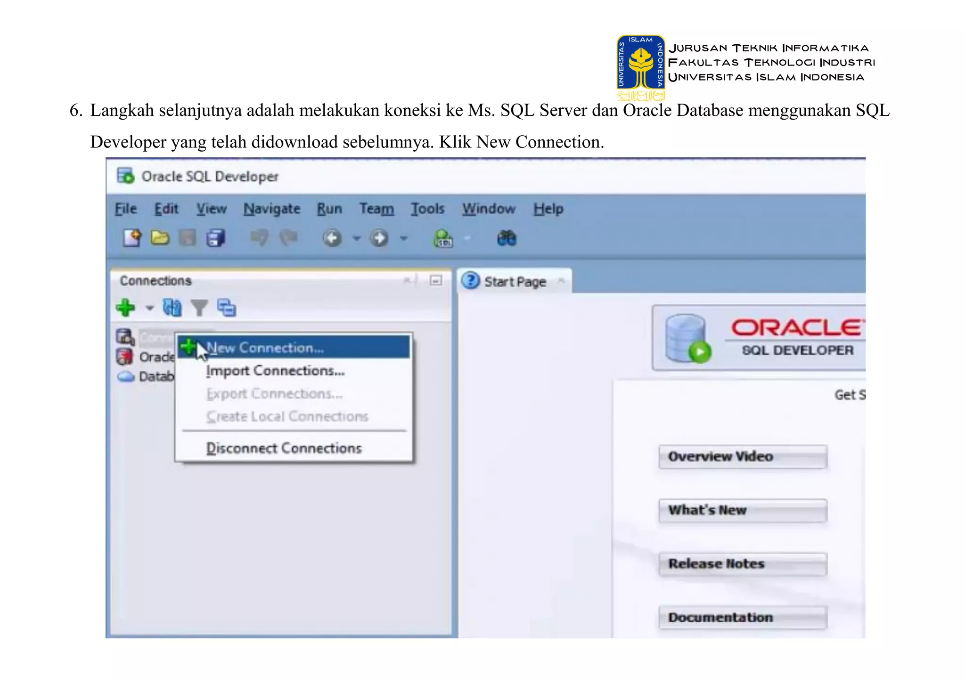Click the Start Page question mark icon

point(470,281)
